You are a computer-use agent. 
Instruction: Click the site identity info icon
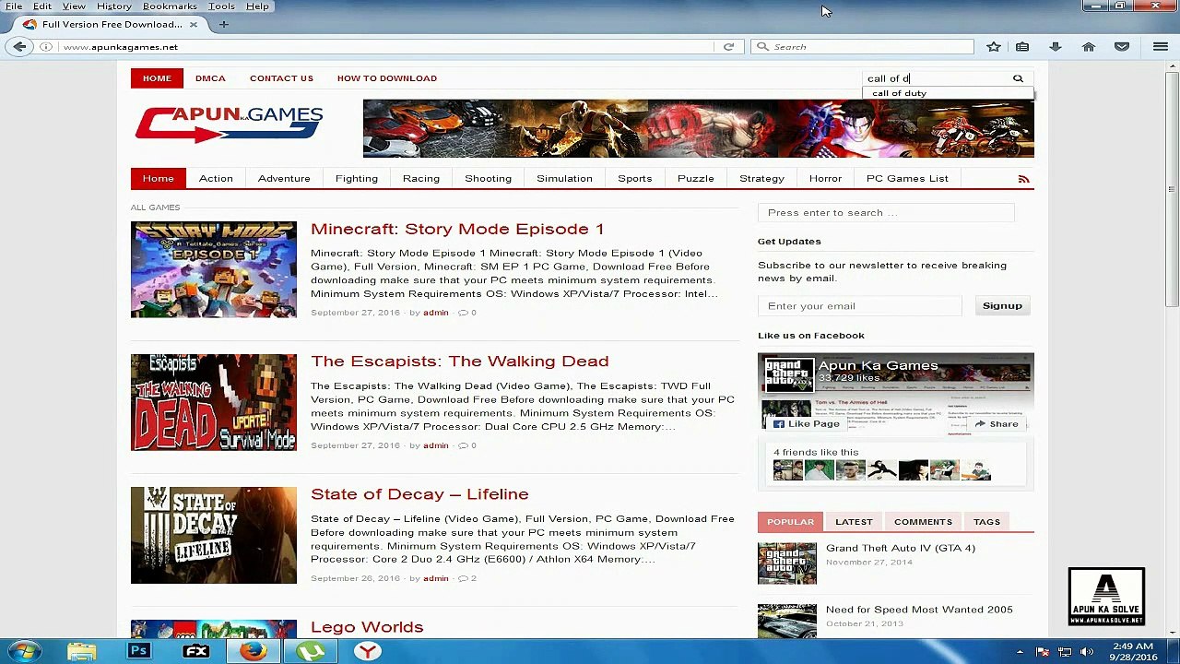(46, 47)
